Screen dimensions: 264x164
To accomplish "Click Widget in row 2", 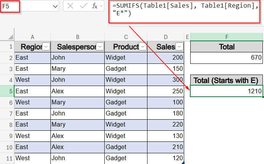I will [x=126, y=58].
